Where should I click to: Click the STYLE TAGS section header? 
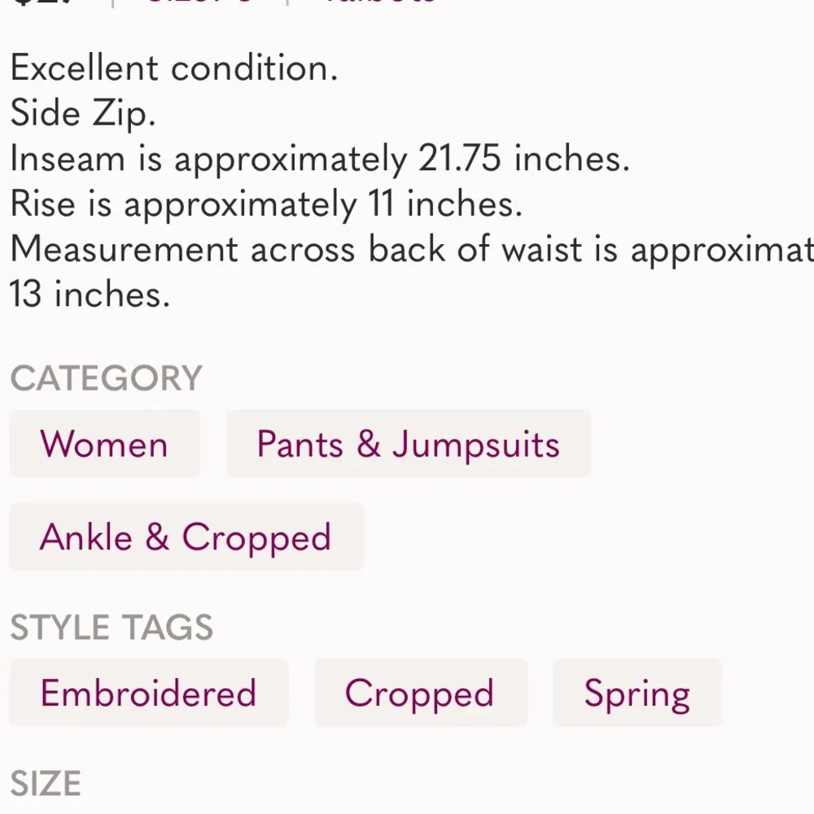click(x=112, y=627)
